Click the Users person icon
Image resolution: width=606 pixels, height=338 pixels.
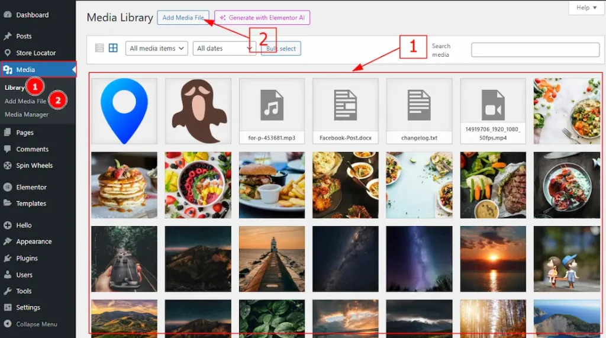point(7,275)
